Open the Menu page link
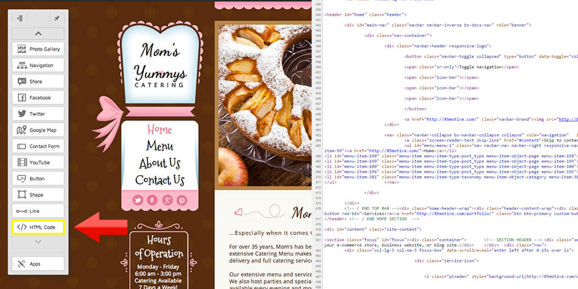The width and height of the screenshot is (578, 289). click(160, 146)
